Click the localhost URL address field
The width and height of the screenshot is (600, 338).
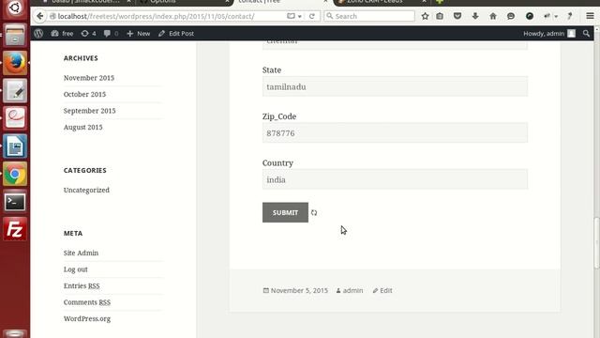click(x=169, y=16)
